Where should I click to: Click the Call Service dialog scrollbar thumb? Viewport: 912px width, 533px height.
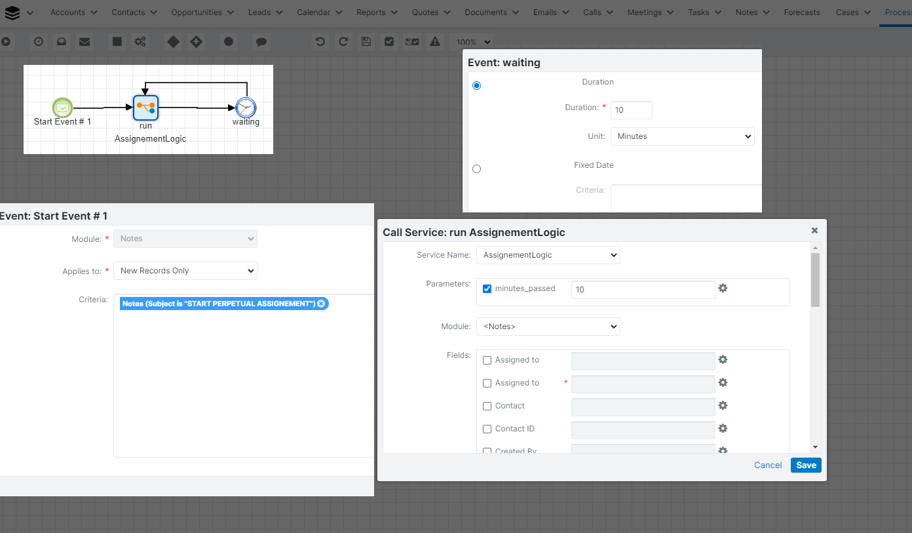point(815,280)
